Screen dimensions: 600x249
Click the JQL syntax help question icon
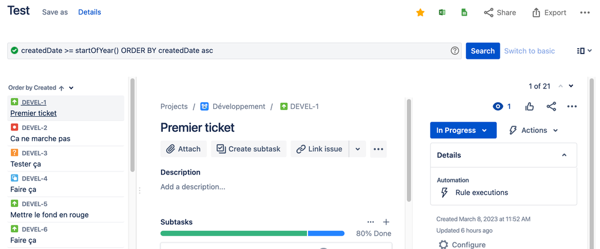coord(455,51)
